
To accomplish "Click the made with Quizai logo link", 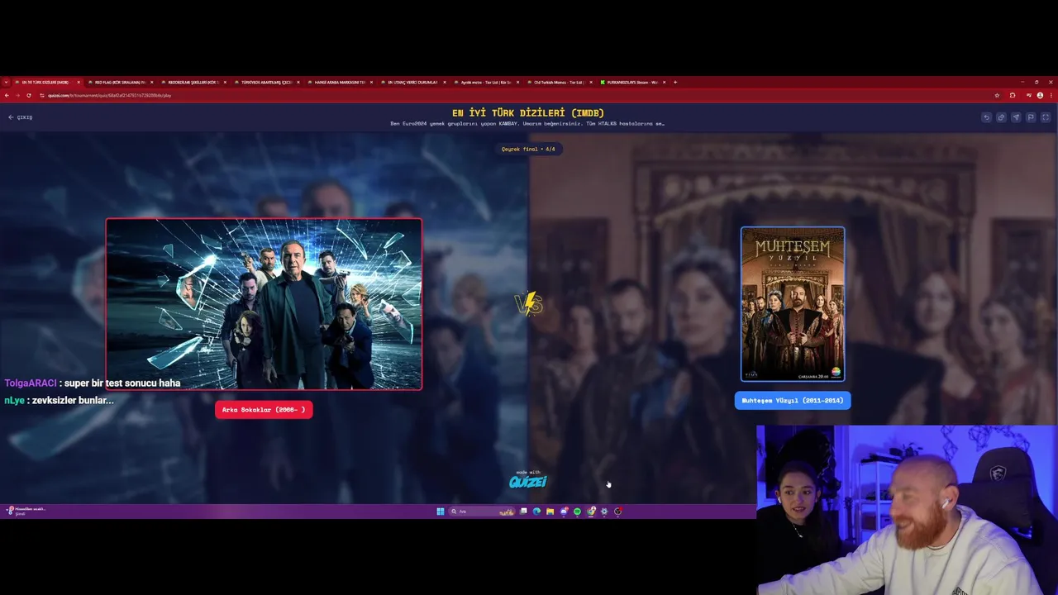I will (x=528, y=480).
